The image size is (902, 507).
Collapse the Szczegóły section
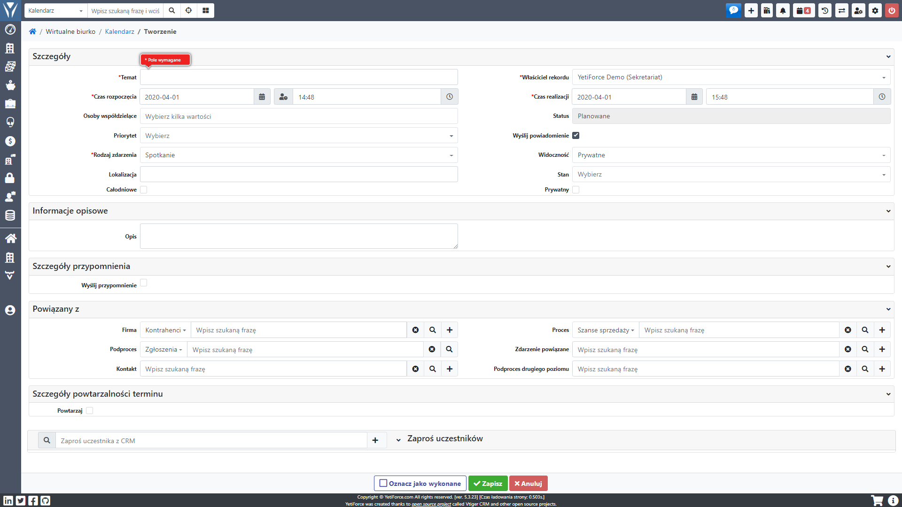888,56
